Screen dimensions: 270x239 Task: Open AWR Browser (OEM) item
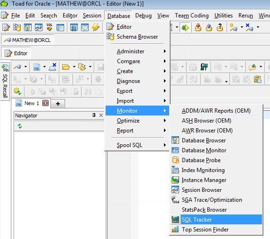217,131
